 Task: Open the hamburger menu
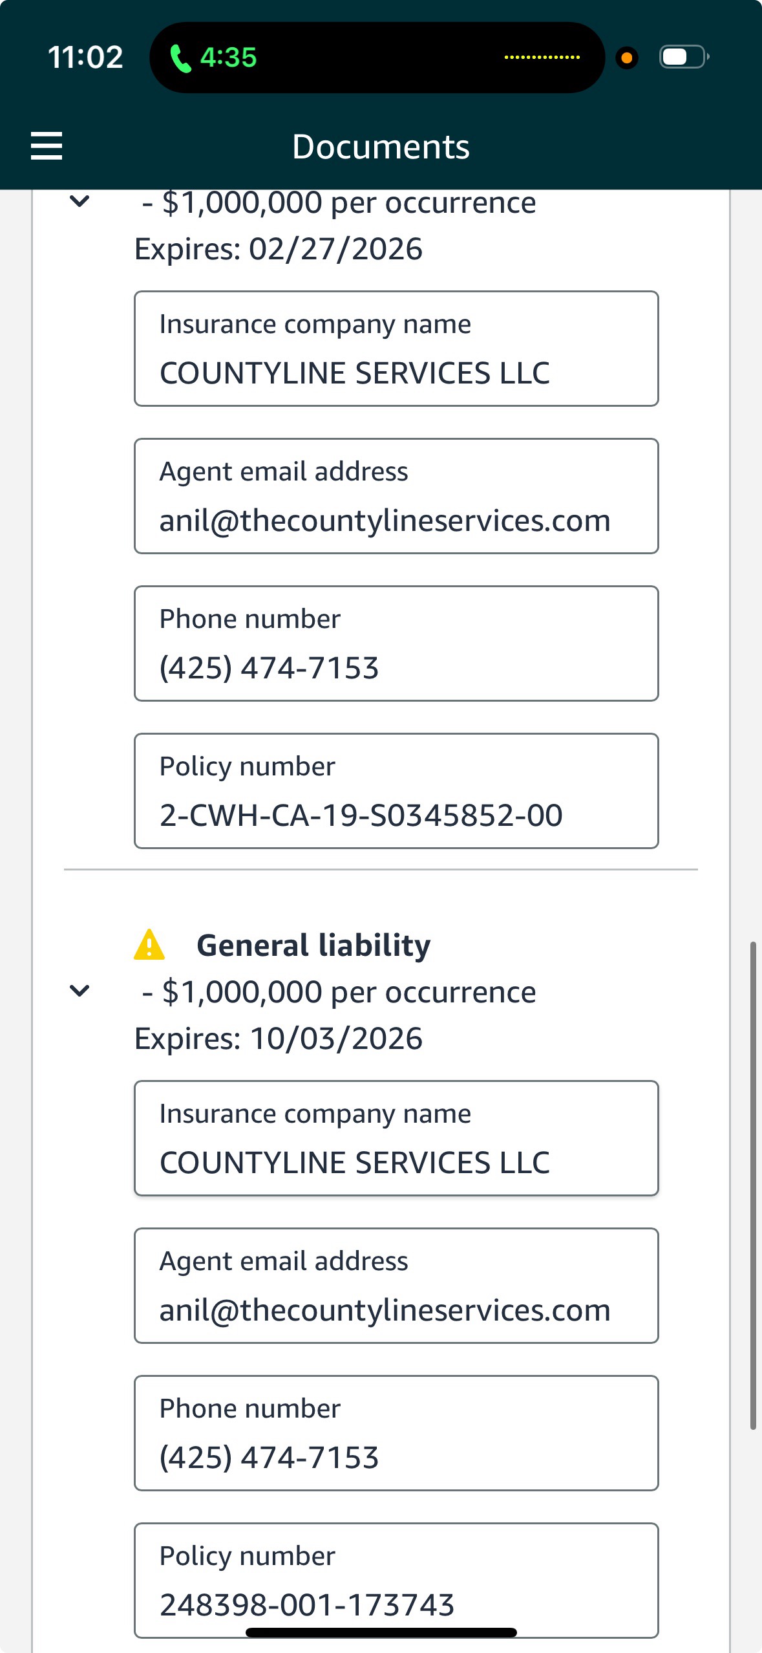coord(47,146)
